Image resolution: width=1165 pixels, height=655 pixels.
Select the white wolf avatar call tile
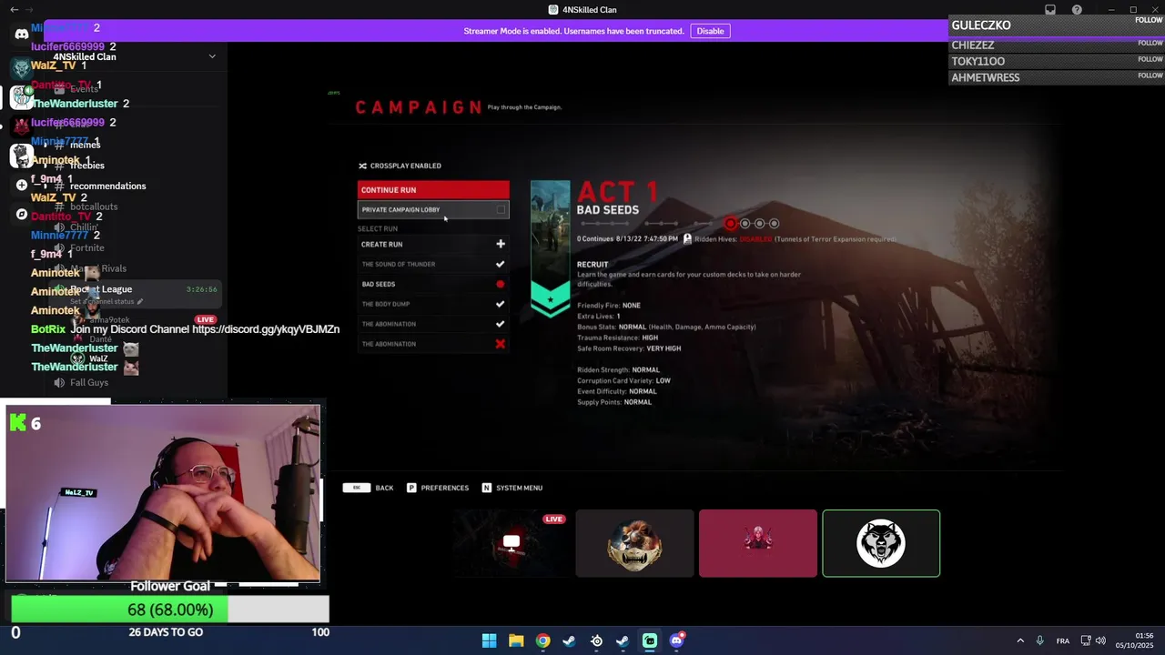pos(881,543)
